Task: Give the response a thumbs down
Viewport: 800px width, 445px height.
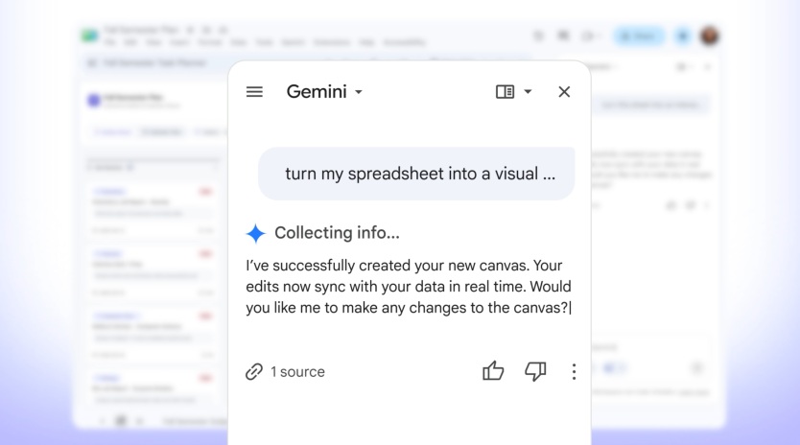Action: (x=535, y=371)
